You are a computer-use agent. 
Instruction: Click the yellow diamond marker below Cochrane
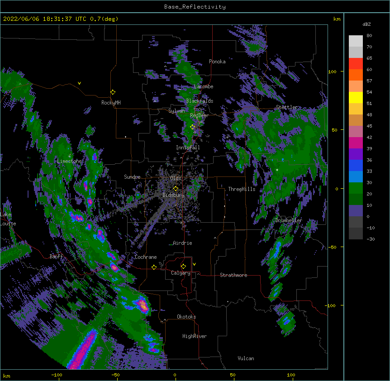tap(154, 267)
